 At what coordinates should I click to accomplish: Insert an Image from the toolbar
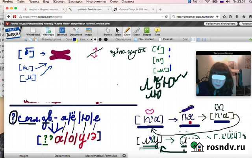coord(89,31)
